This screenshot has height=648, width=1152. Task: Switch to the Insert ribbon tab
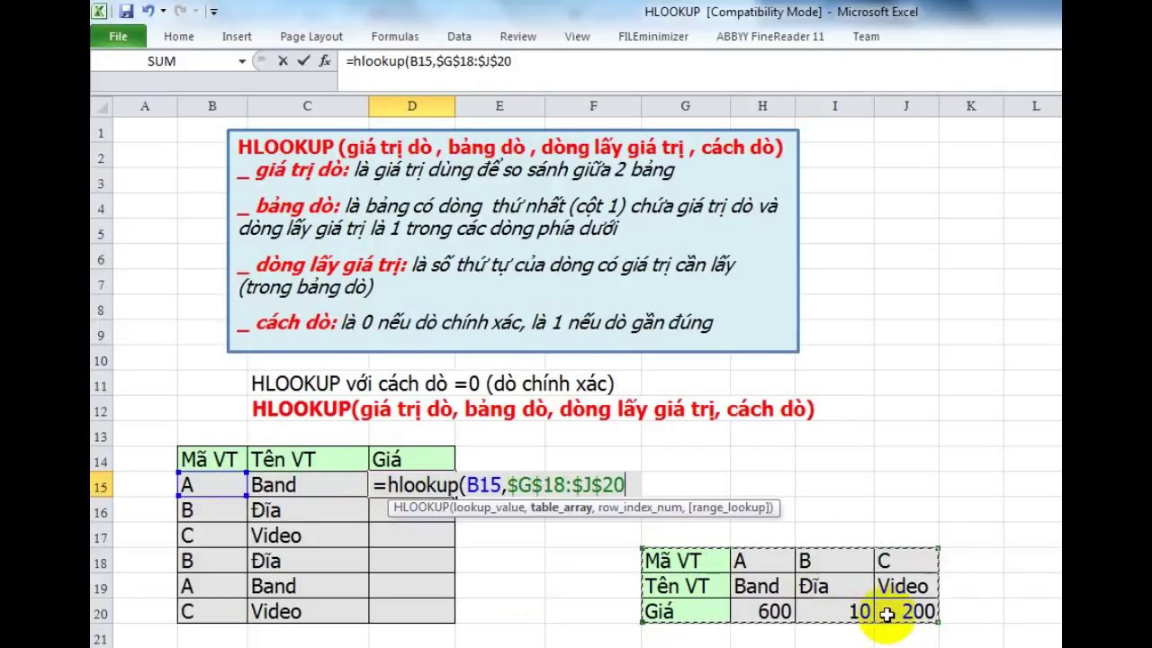click(x=237, y=37)
